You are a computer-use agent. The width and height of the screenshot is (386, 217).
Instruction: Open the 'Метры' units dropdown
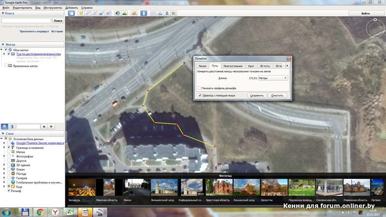click(x=273, y=78)
